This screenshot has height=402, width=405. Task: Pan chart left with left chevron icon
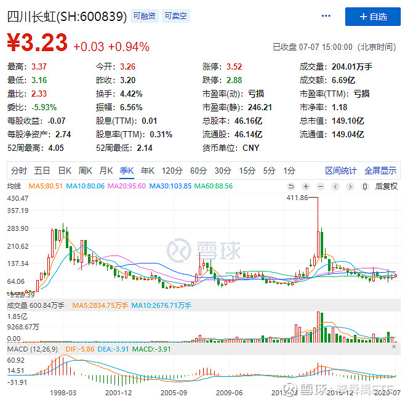(x=335, y=187)
